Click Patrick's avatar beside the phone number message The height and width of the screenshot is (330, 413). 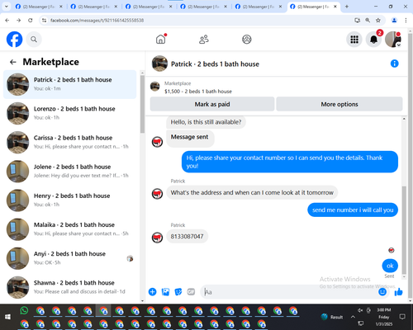[x=157, y=238]
